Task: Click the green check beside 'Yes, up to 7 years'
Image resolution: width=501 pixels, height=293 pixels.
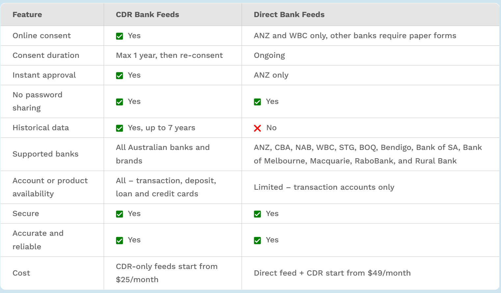Action: click(119, 128)
